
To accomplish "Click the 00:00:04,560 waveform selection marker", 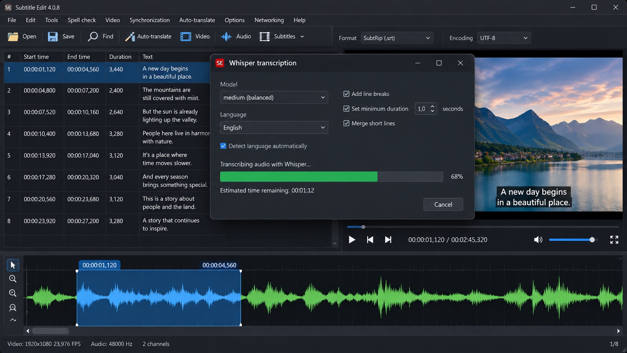I will coord(219,265).
